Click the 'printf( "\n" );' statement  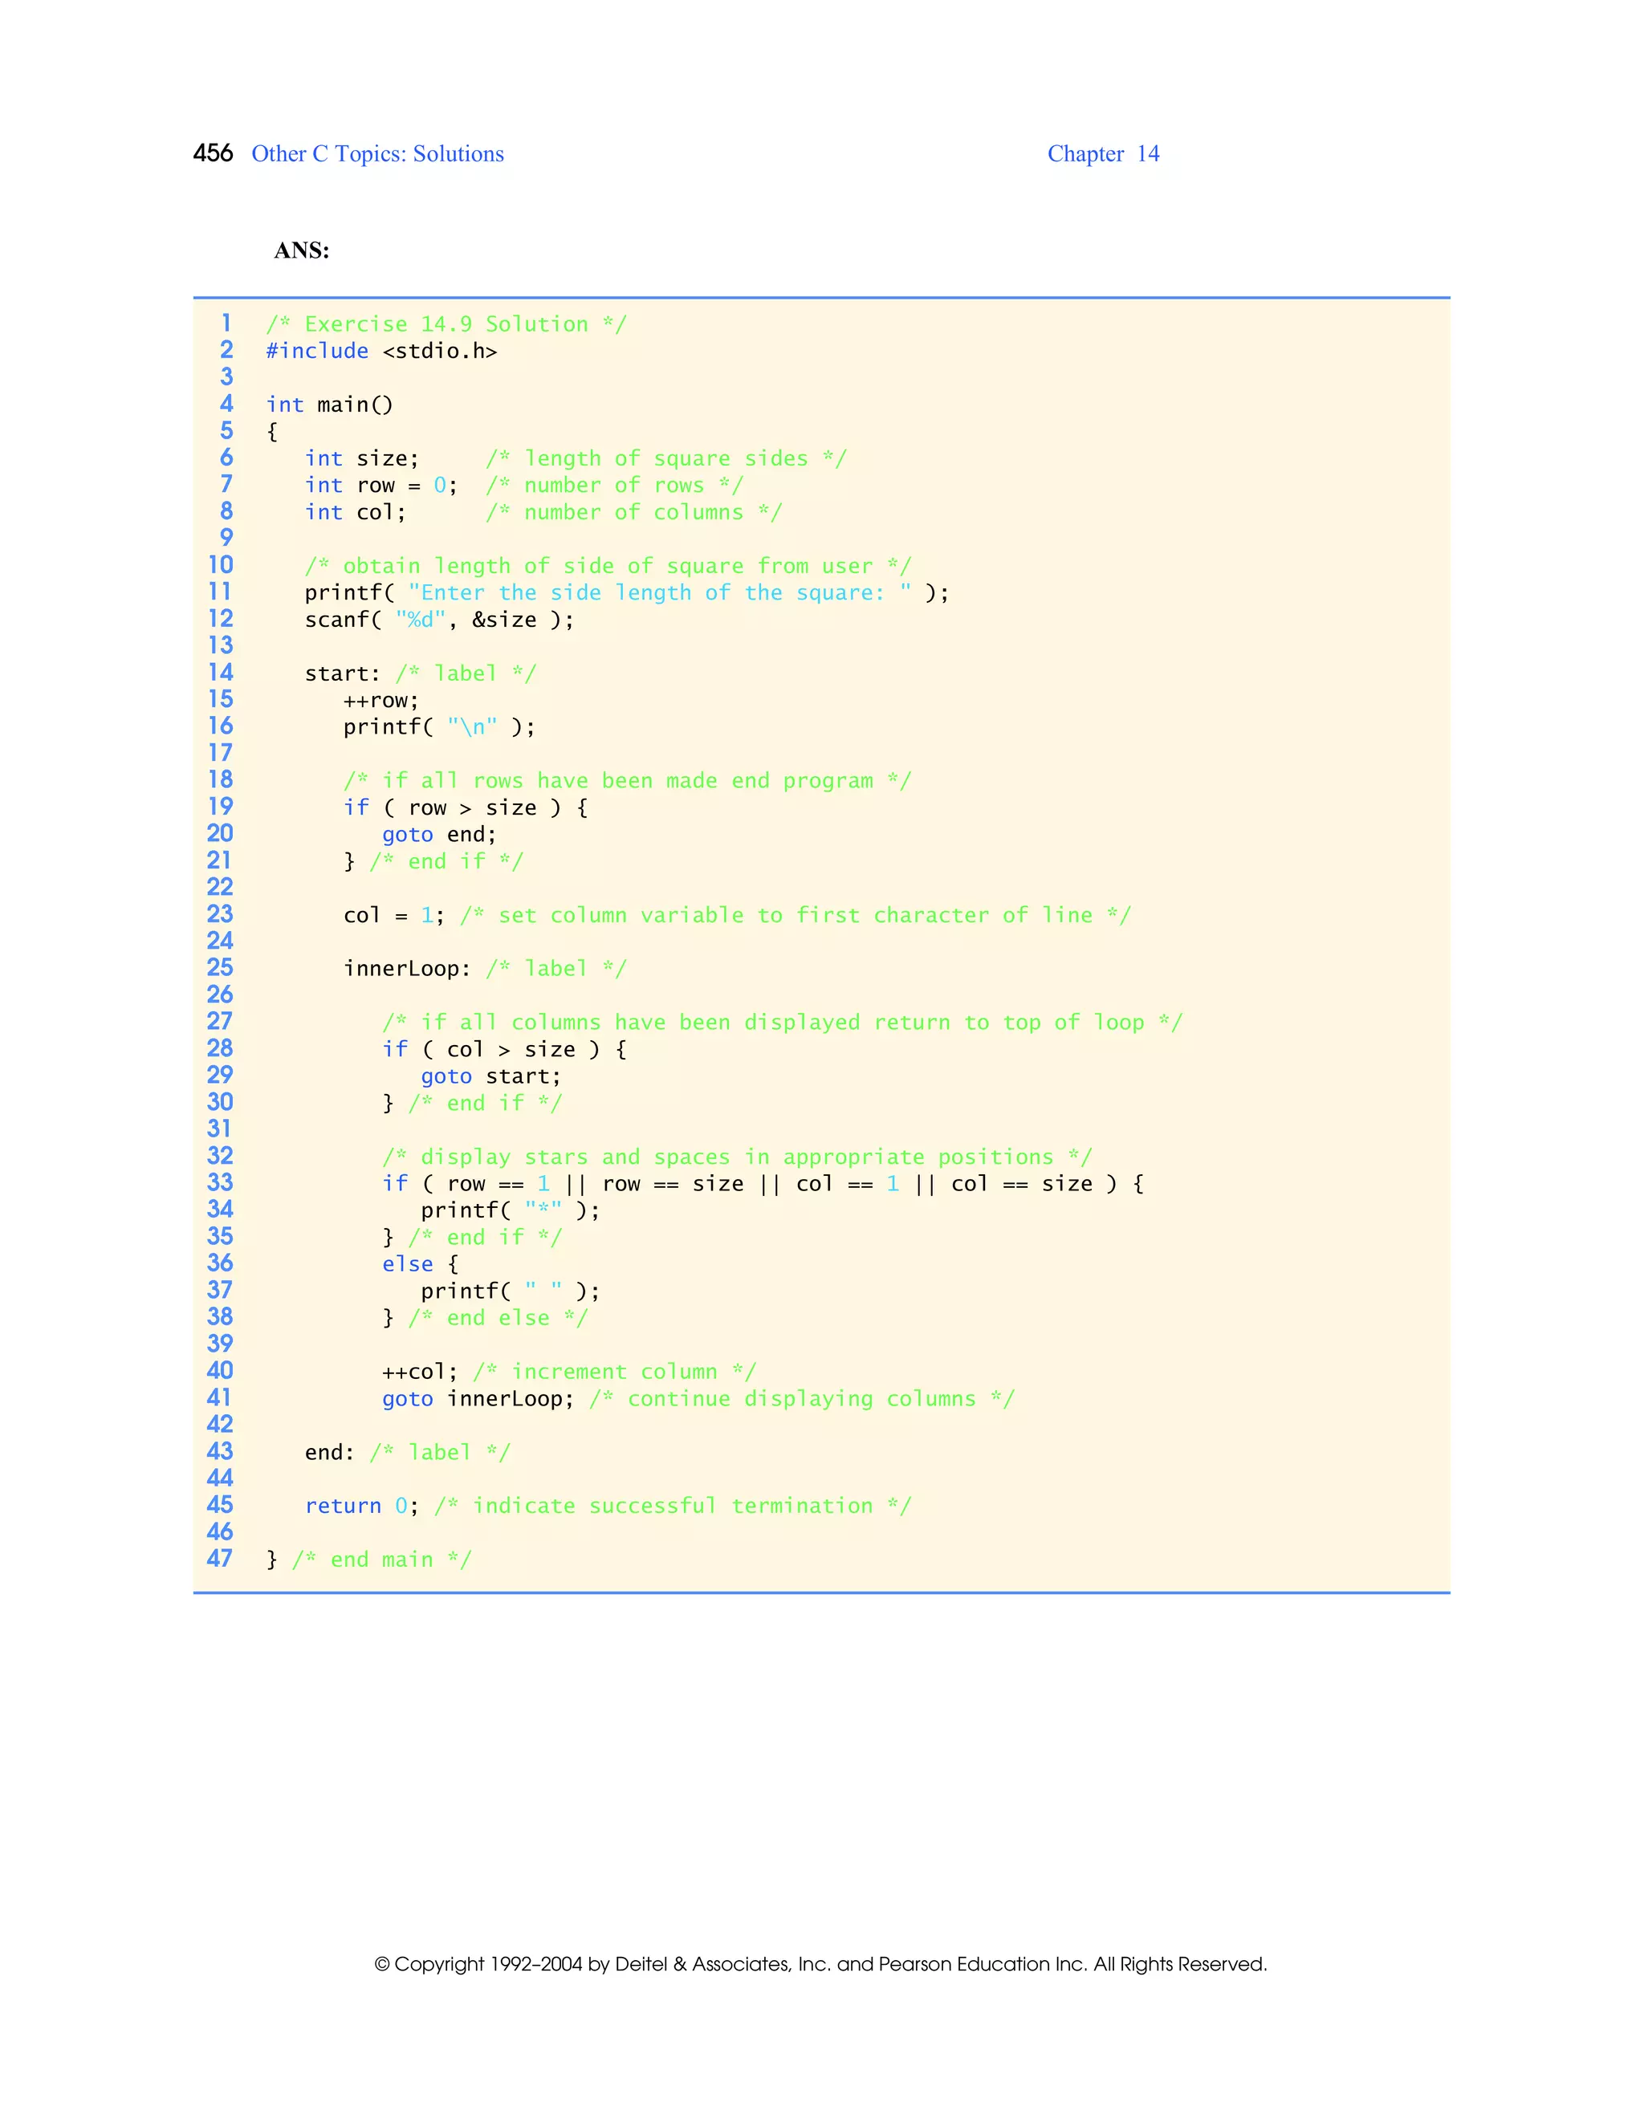[439, 727]
